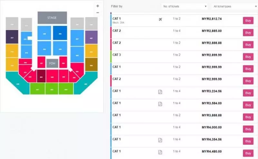Screen dimensions: 258x159
Task: Buy the CAT 1 ticket at MYR4,000.00
Action: [x=248, y=129]
